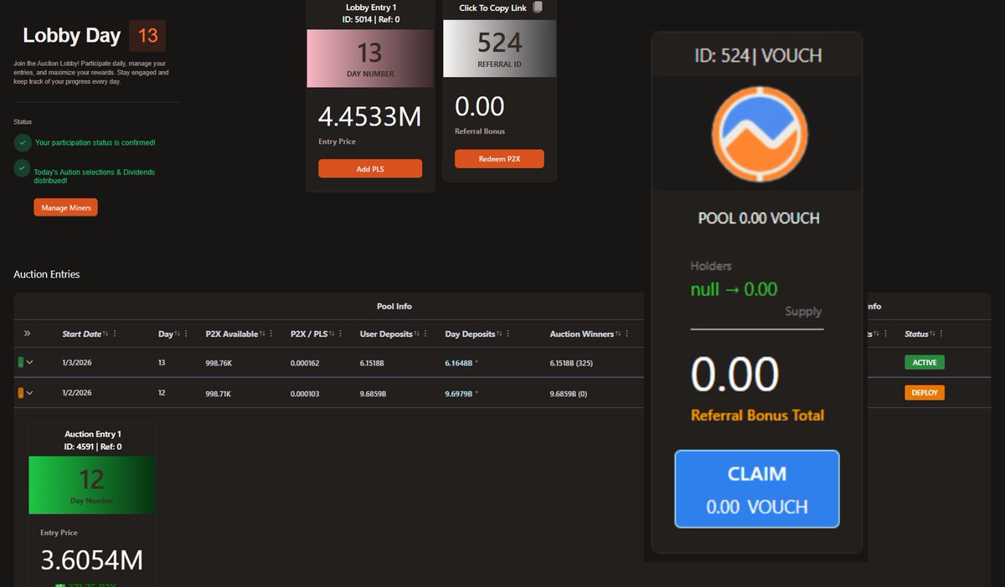
Task: Expand all rows with double-chevron icon
Action: [27, 334]
